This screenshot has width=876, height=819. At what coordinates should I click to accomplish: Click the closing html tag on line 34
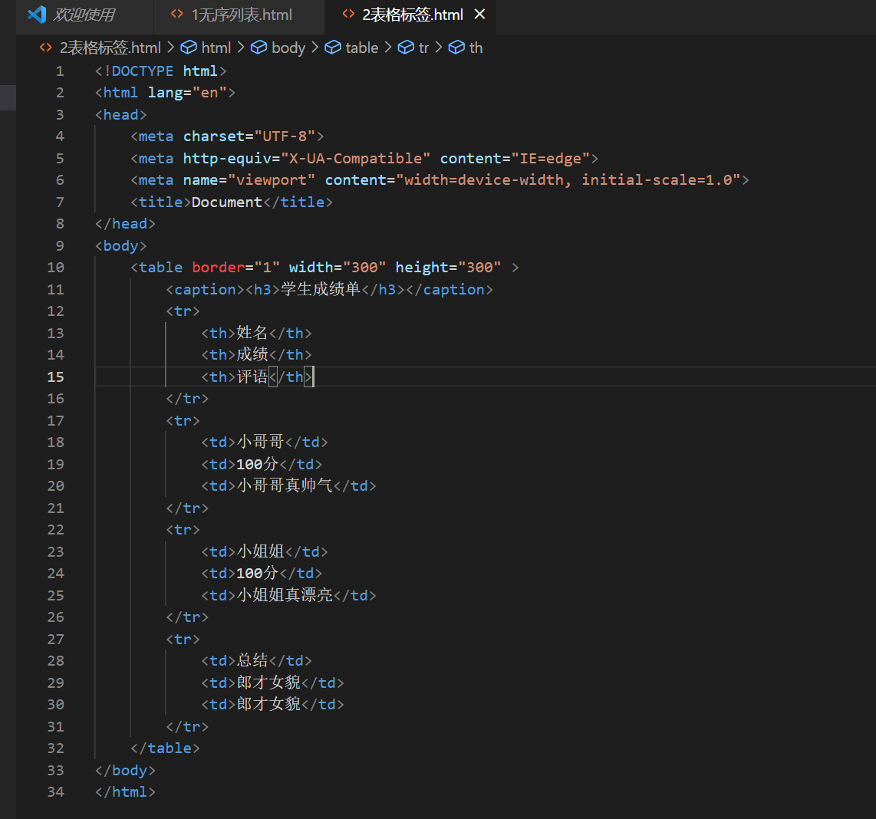[x=125, y=792]
